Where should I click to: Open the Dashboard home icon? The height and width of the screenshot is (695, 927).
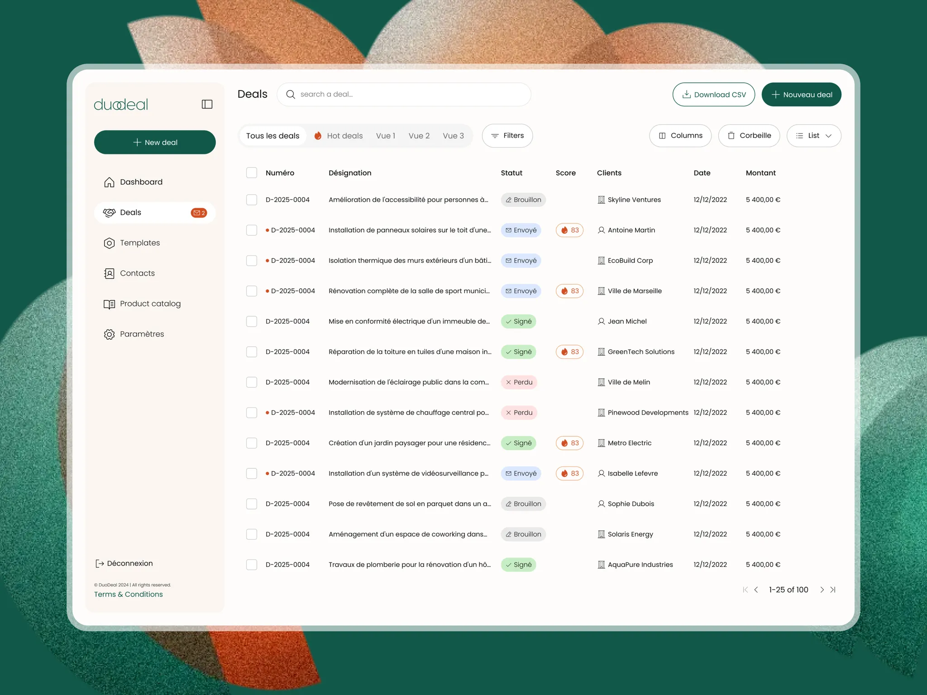tap(109, 182)
